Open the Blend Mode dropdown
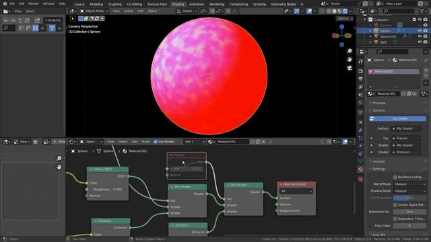The image size is (431, 242). point(409,184)
